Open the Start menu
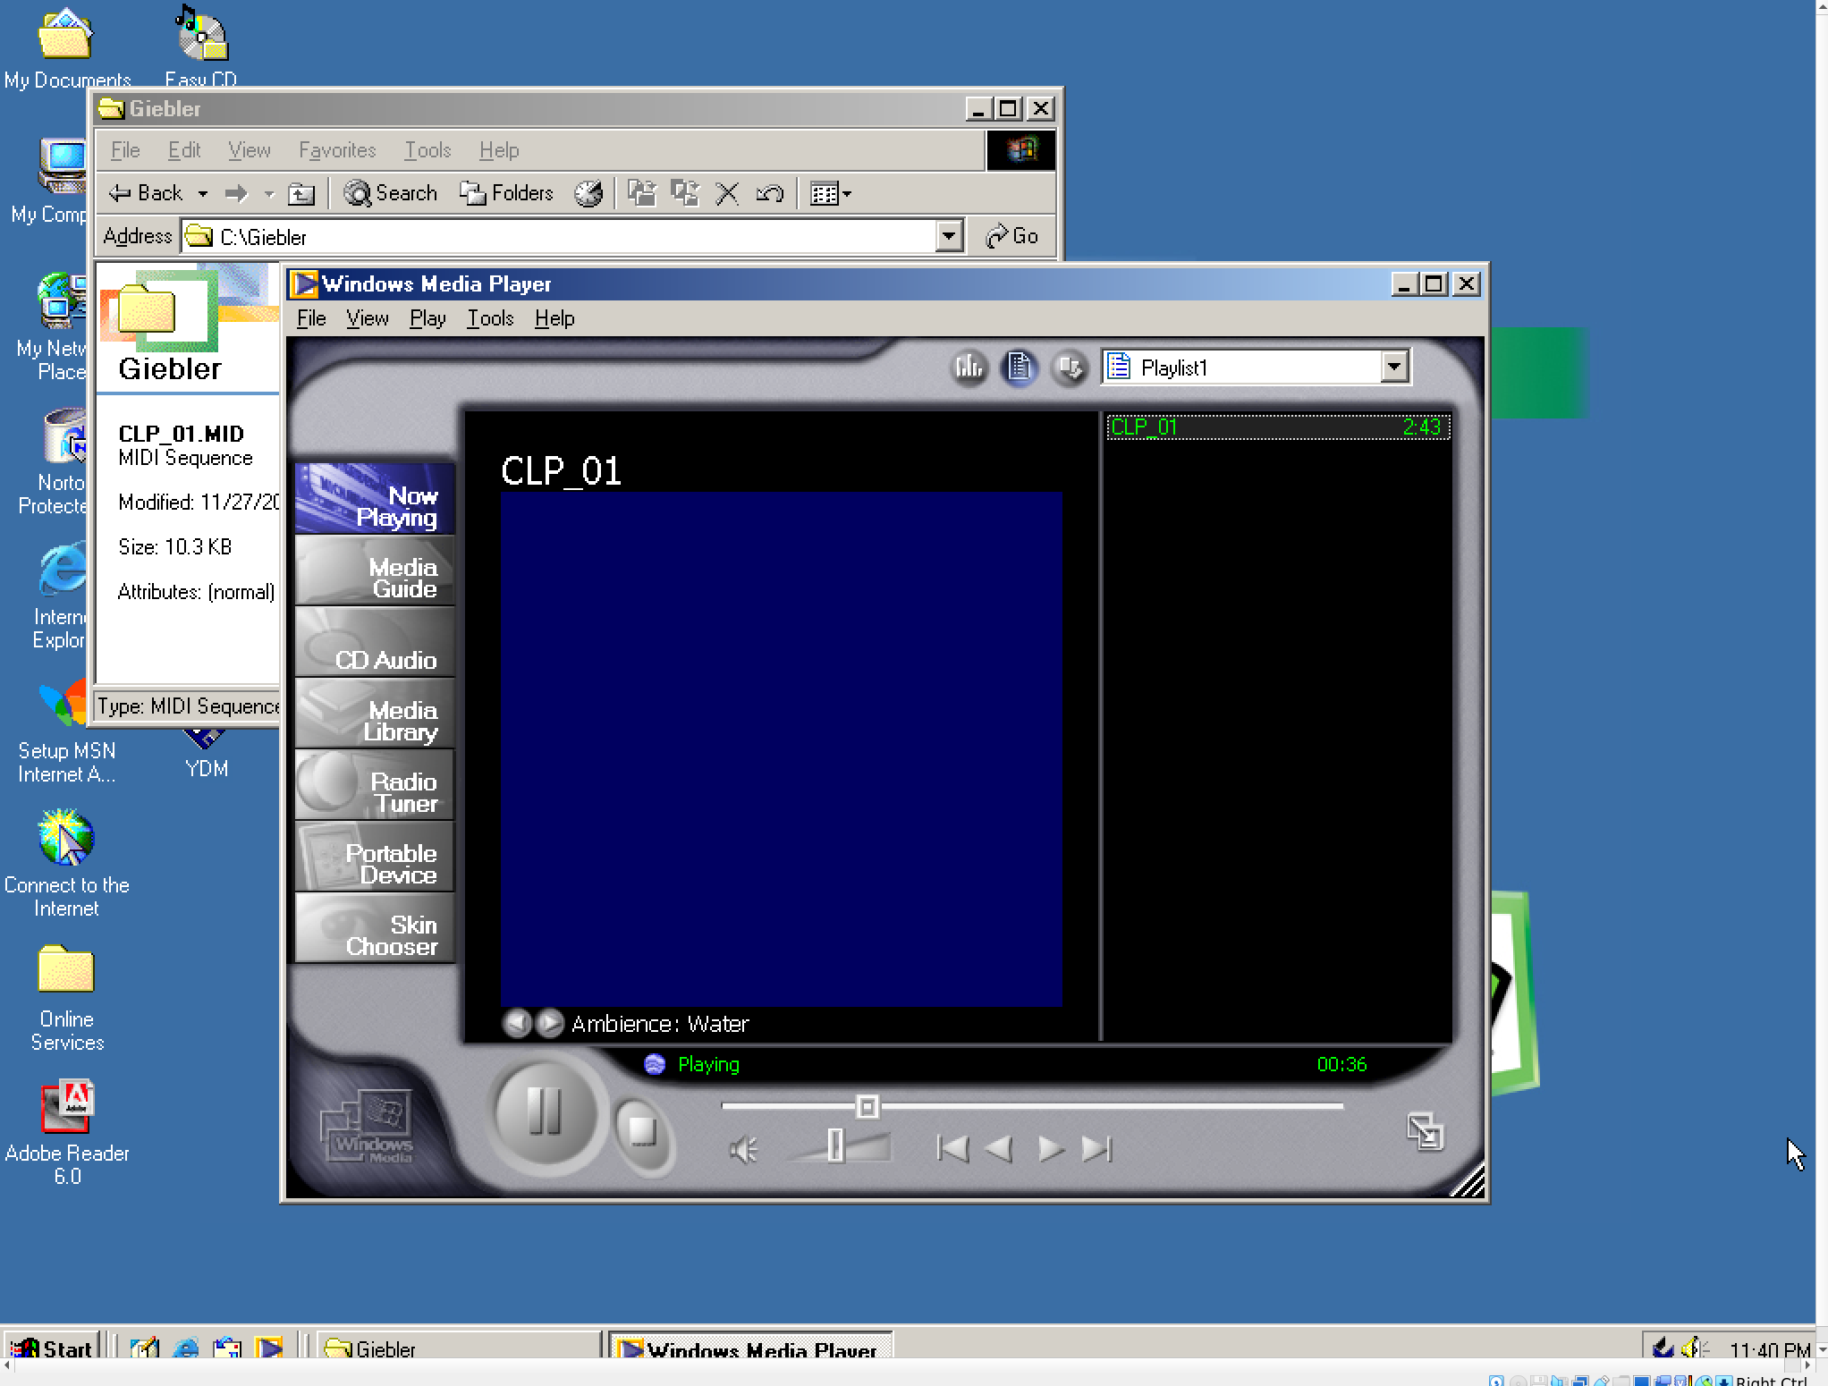This screenshot has height=1386, width=1828. 52,1348
